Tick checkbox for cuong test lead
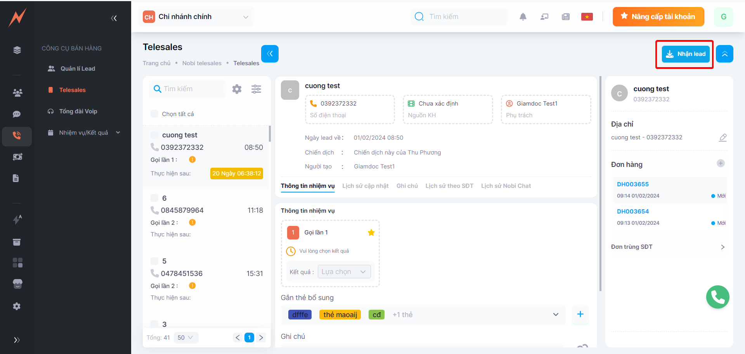 [154, 135]
